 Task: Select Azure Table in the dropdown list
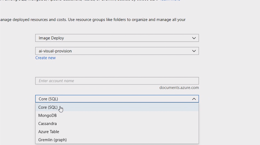(49, 132)
